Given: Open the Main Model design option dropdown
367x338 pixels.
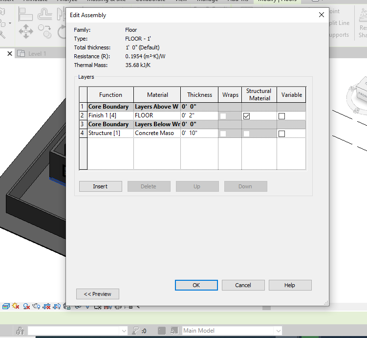Looking at the screenshot, I should (278, 331).
